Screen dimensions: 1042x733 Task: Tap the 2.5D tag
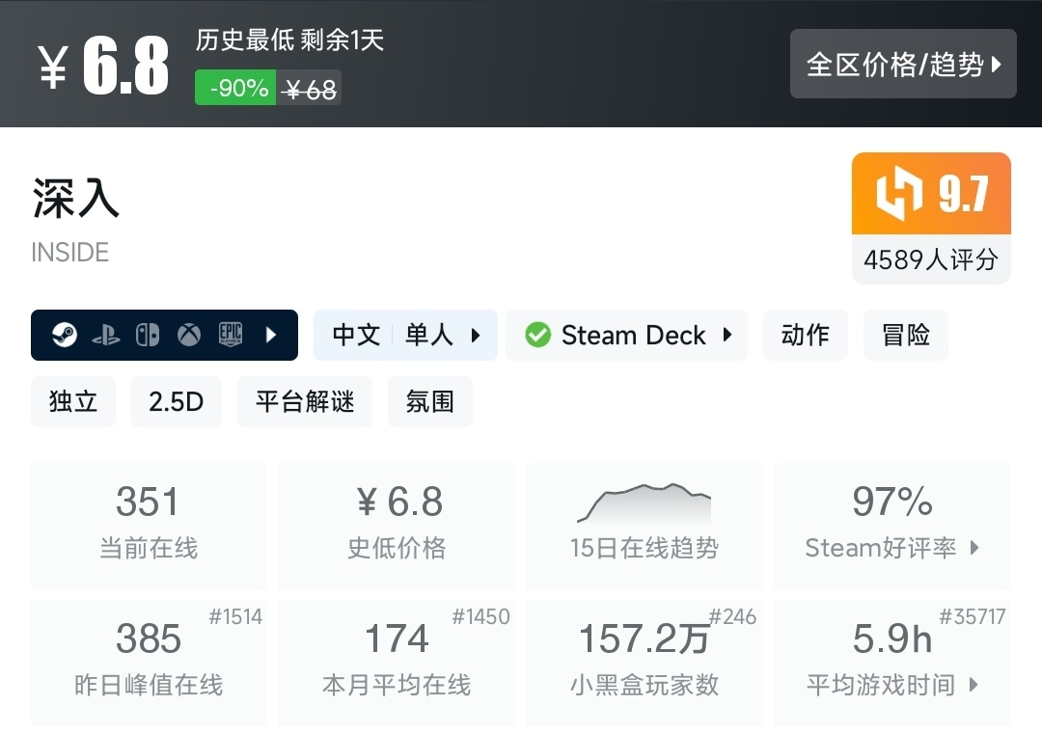176,401
